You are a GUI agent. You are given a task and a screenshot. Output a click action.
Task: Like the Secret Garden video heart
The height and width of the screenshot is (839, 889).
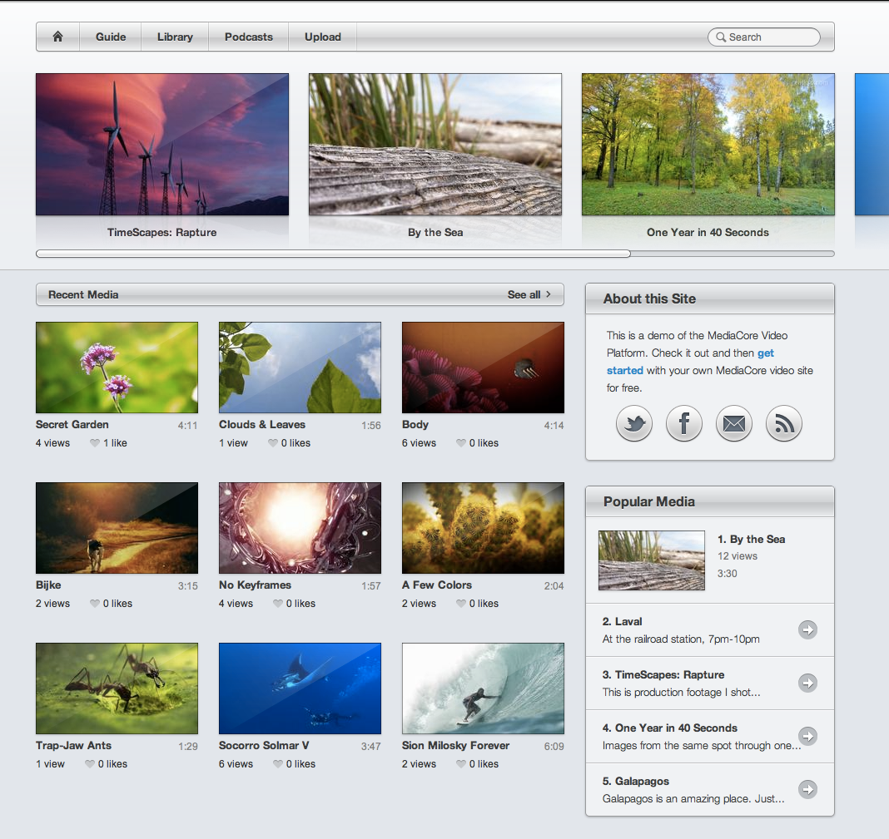coord(95,443)
